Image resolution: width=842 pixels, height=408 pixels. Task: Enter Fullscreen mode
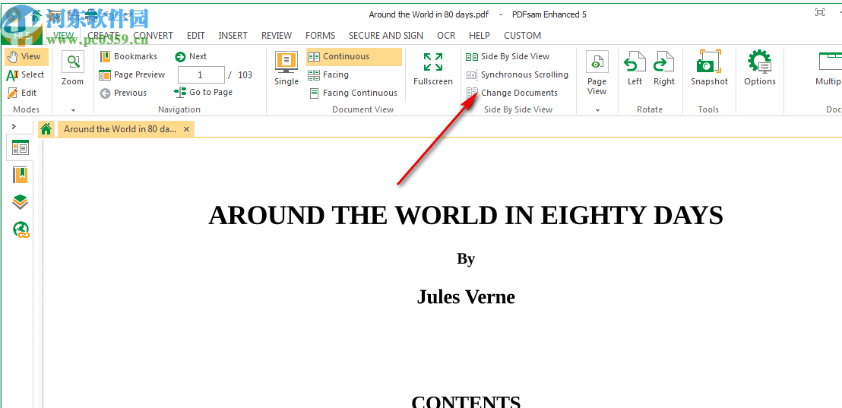pyautogui.click(x=433, y=68)
